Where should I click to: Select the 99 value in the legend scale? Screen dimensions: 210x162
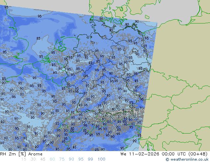90,159
